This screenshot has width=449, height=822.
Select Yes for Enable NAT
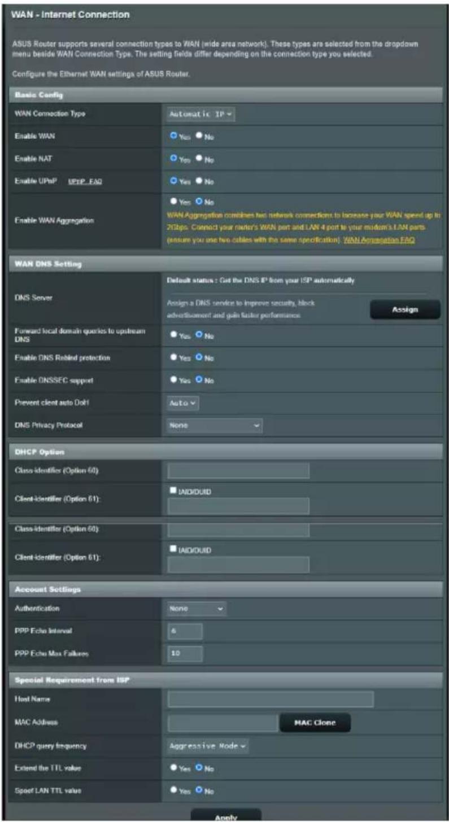[x=174, y=159]
